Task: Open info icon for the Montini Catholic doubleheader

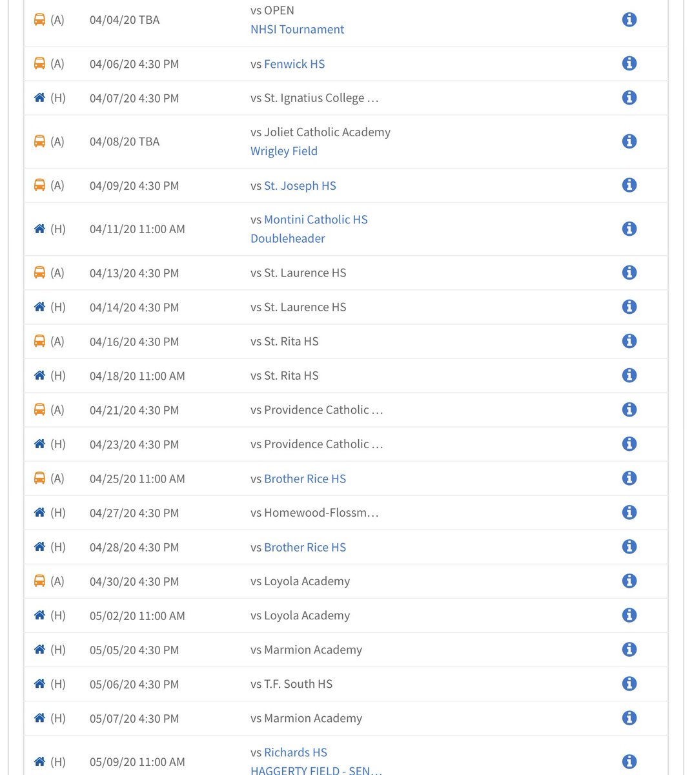Action: pos(629,229)
